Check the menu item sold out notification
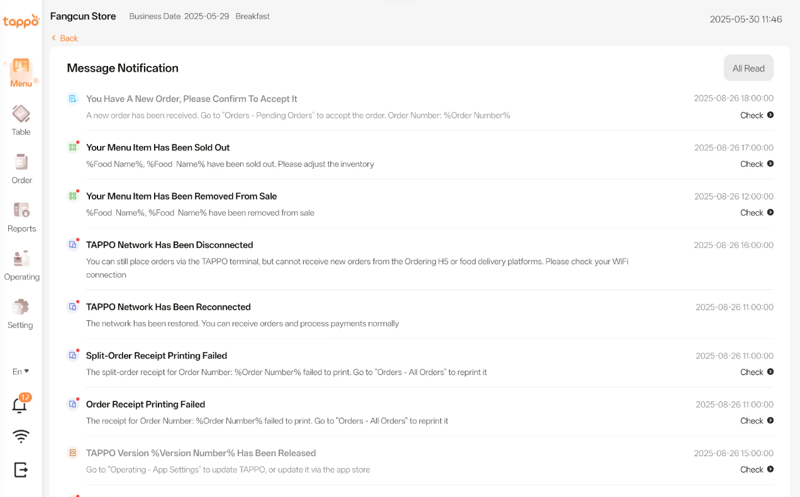Screen dimensions: 800x497 [x=757, y=164]
